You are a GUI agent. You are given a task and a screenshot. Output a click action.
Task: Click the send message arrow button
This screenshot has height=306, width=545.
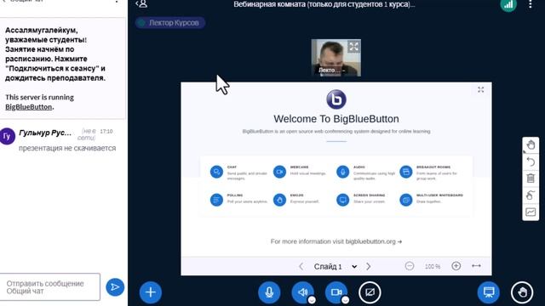115,287
